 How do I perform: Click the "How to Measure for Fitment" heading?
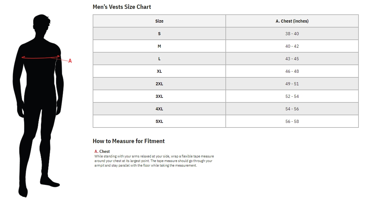pyautogui.click(x=128, y=141)
